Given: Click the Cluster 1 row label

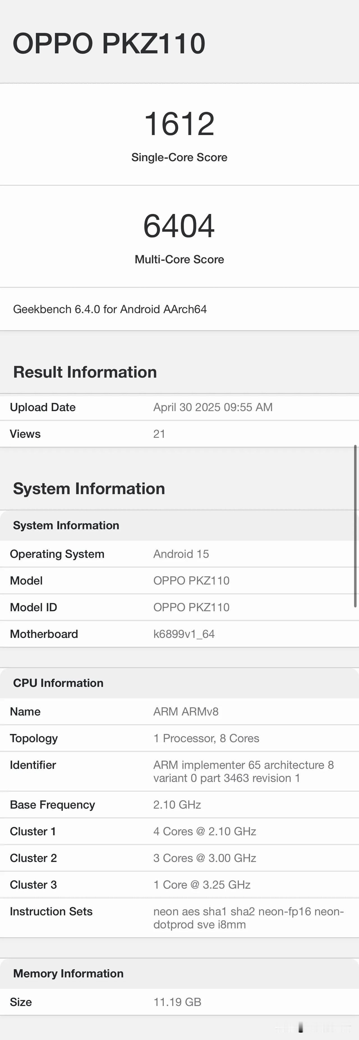Looking at the screenshot, I should (33, 831).
